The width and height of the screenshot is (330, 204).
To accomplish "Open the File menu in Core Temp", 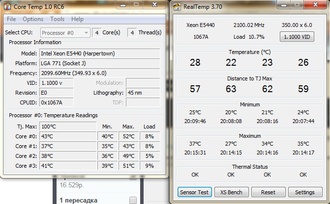I will (x=11, y=19).
